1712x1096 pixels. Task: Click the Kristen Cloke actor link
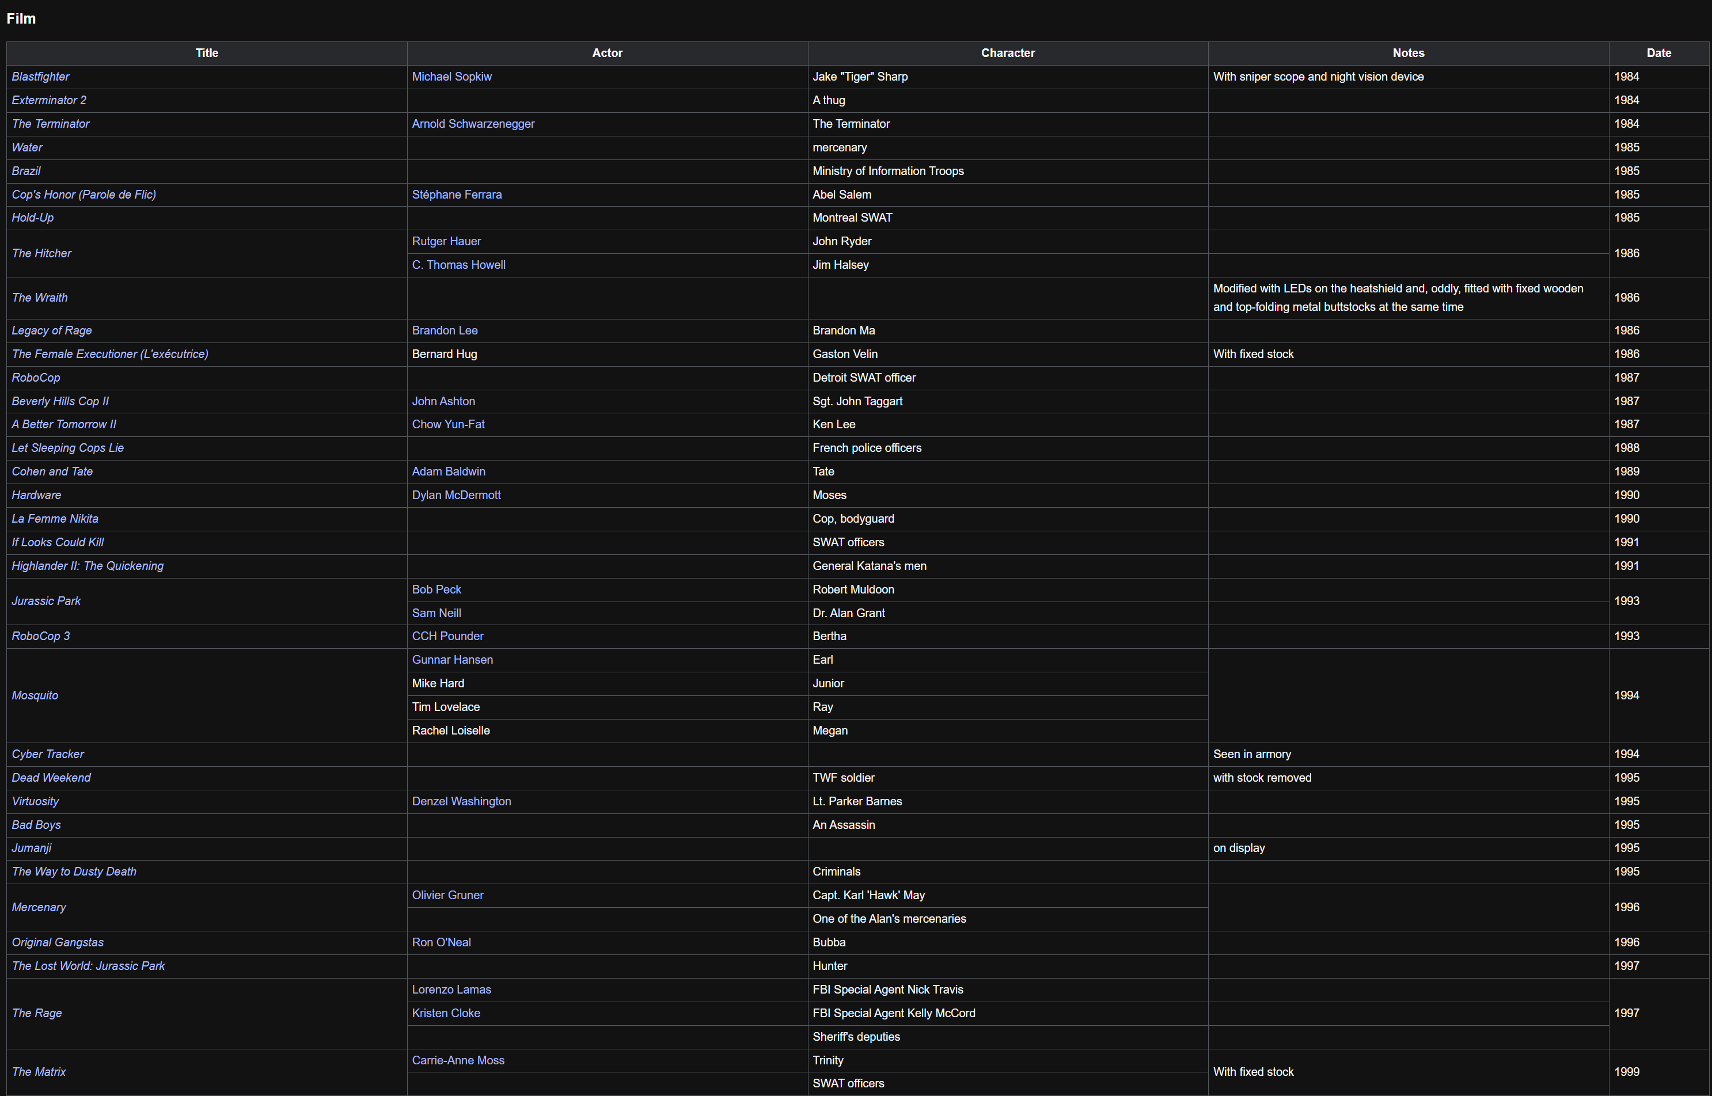point(446,1013)
